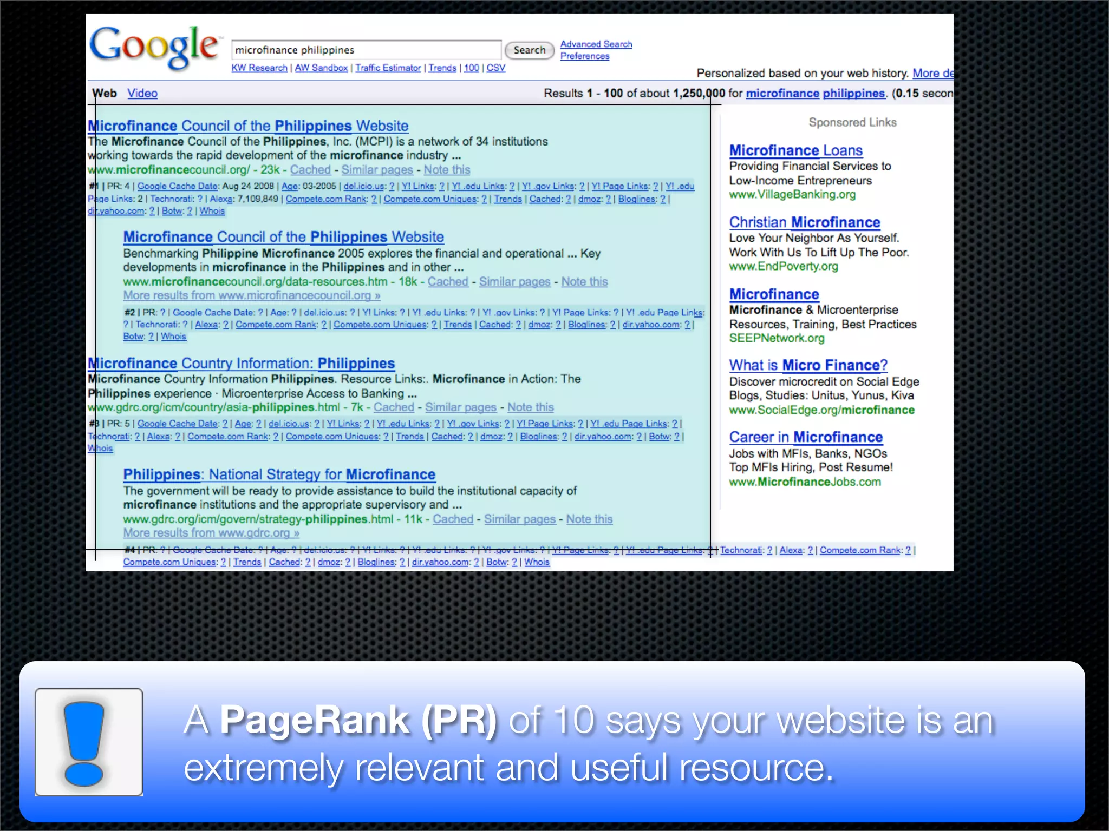Open Advanced Search link

point(596,44)
